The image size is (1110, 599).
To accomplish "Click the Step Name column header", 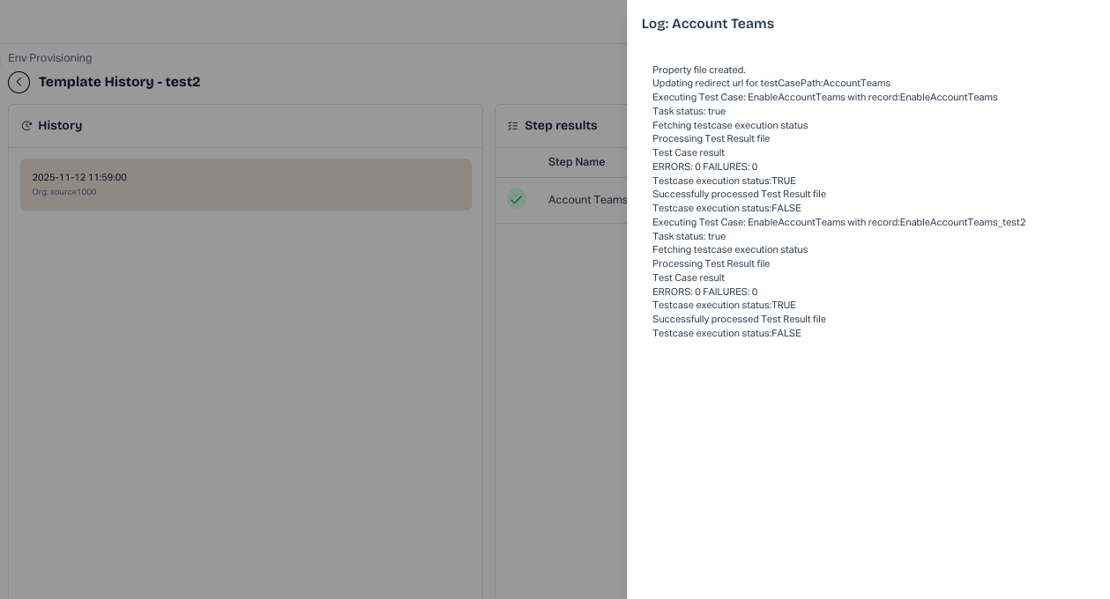I will [576, 162].
